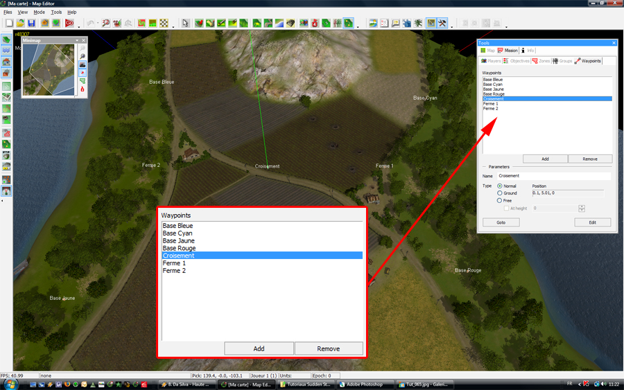Click the red winding path map icon
624x390 pixels.
click(x=141, y=23)
